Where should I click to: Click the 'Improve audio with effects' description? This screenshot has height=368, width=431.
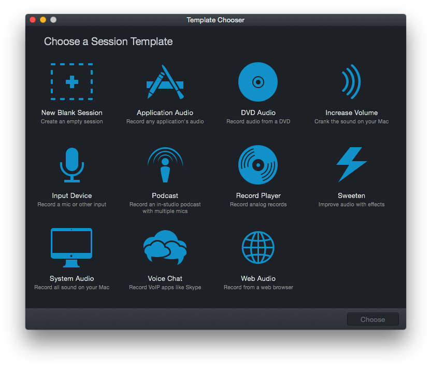click(351, 204)
